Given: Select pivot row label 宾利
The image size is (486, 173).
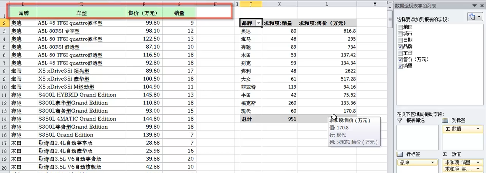Looking at the screenshot, I should click(251, 71).
